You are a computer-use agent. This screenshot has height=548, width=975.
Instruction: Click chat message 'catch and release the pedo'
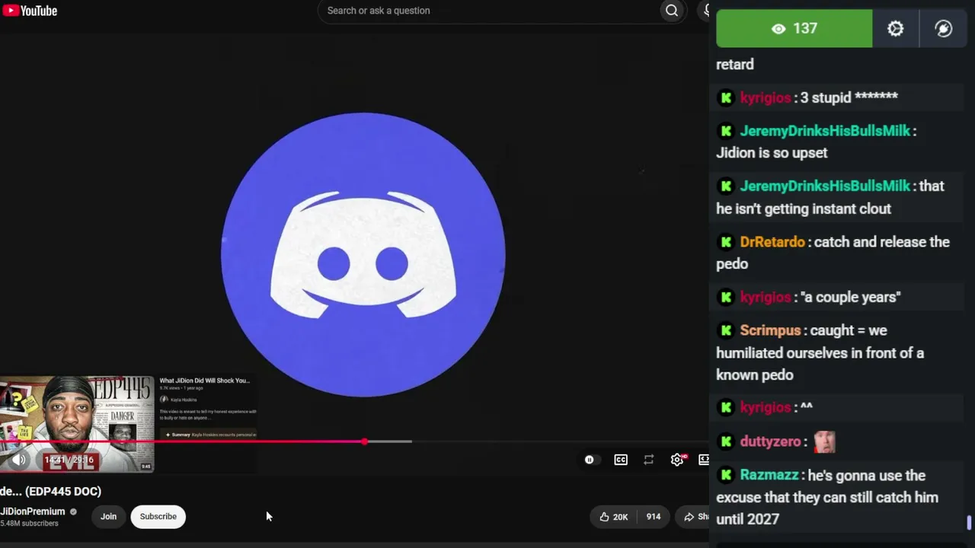point(833,253)
